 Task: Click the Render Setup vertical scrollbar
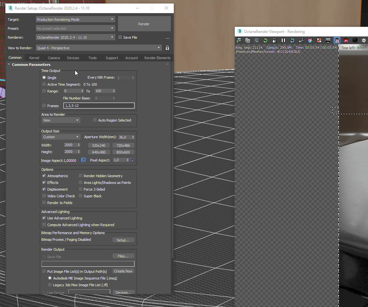click(x=172, y=160)
